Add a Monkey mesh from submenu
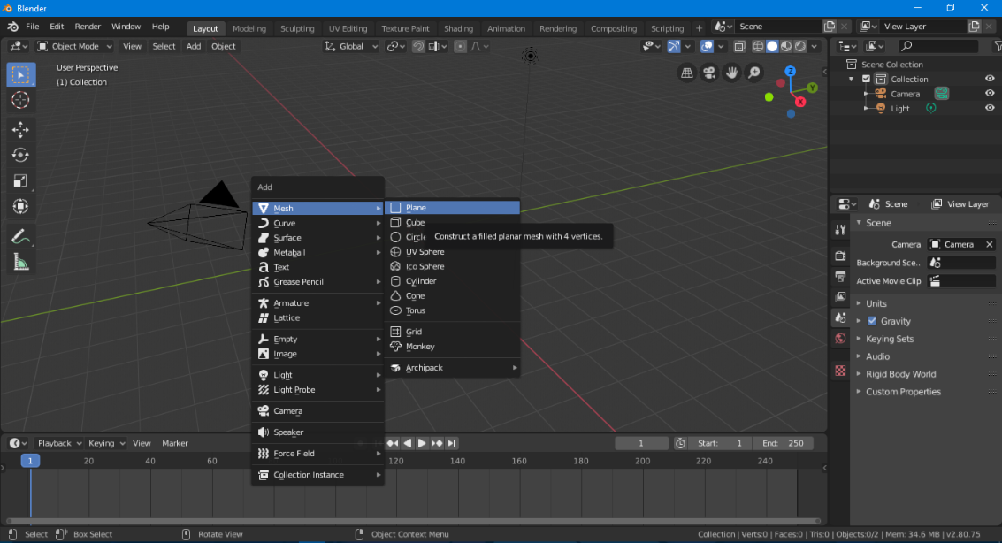Image resolution: width=1002 pixels, height=543 pixels. click(420, 347)
